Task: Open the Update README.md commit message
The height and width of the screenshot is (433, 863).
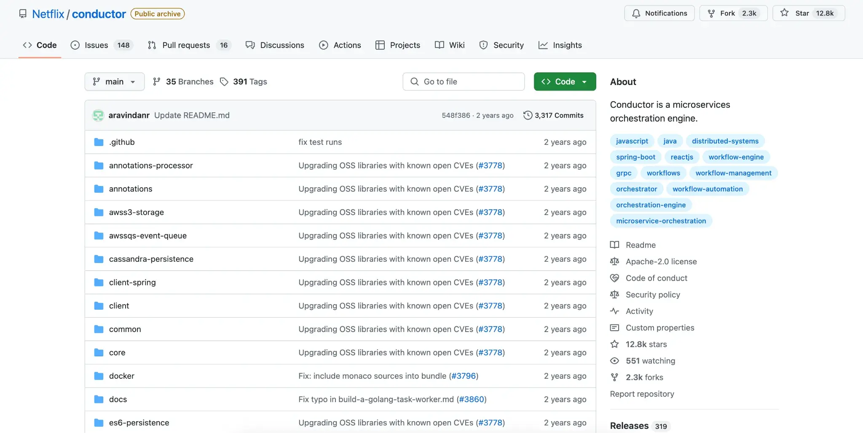Action: [192, 115]
